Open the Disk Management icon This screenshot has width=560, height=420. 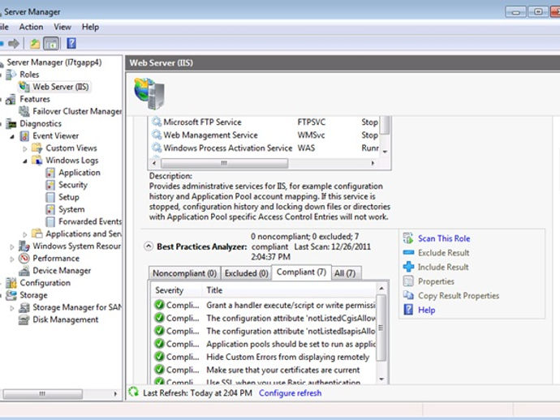click(24, 319)
